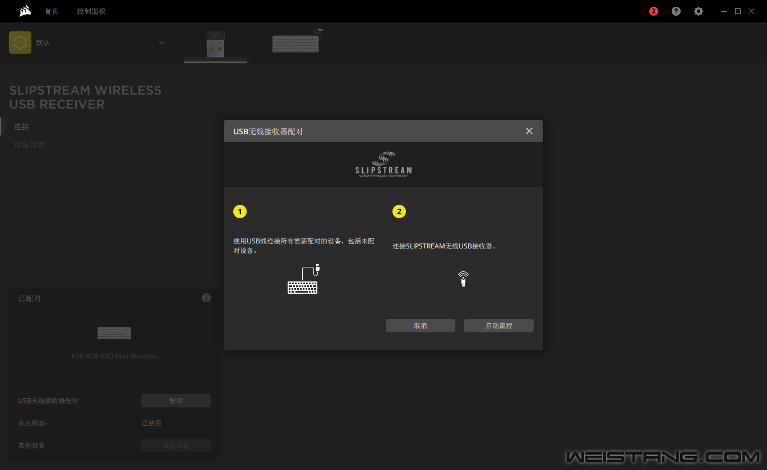Click the Corsair sails logo
The image size is (767, 470).
25,11
